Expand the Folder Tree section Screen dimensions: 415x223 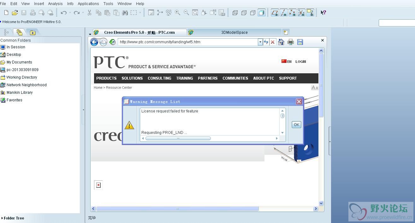pyautogui.click(x=13, y=218)
